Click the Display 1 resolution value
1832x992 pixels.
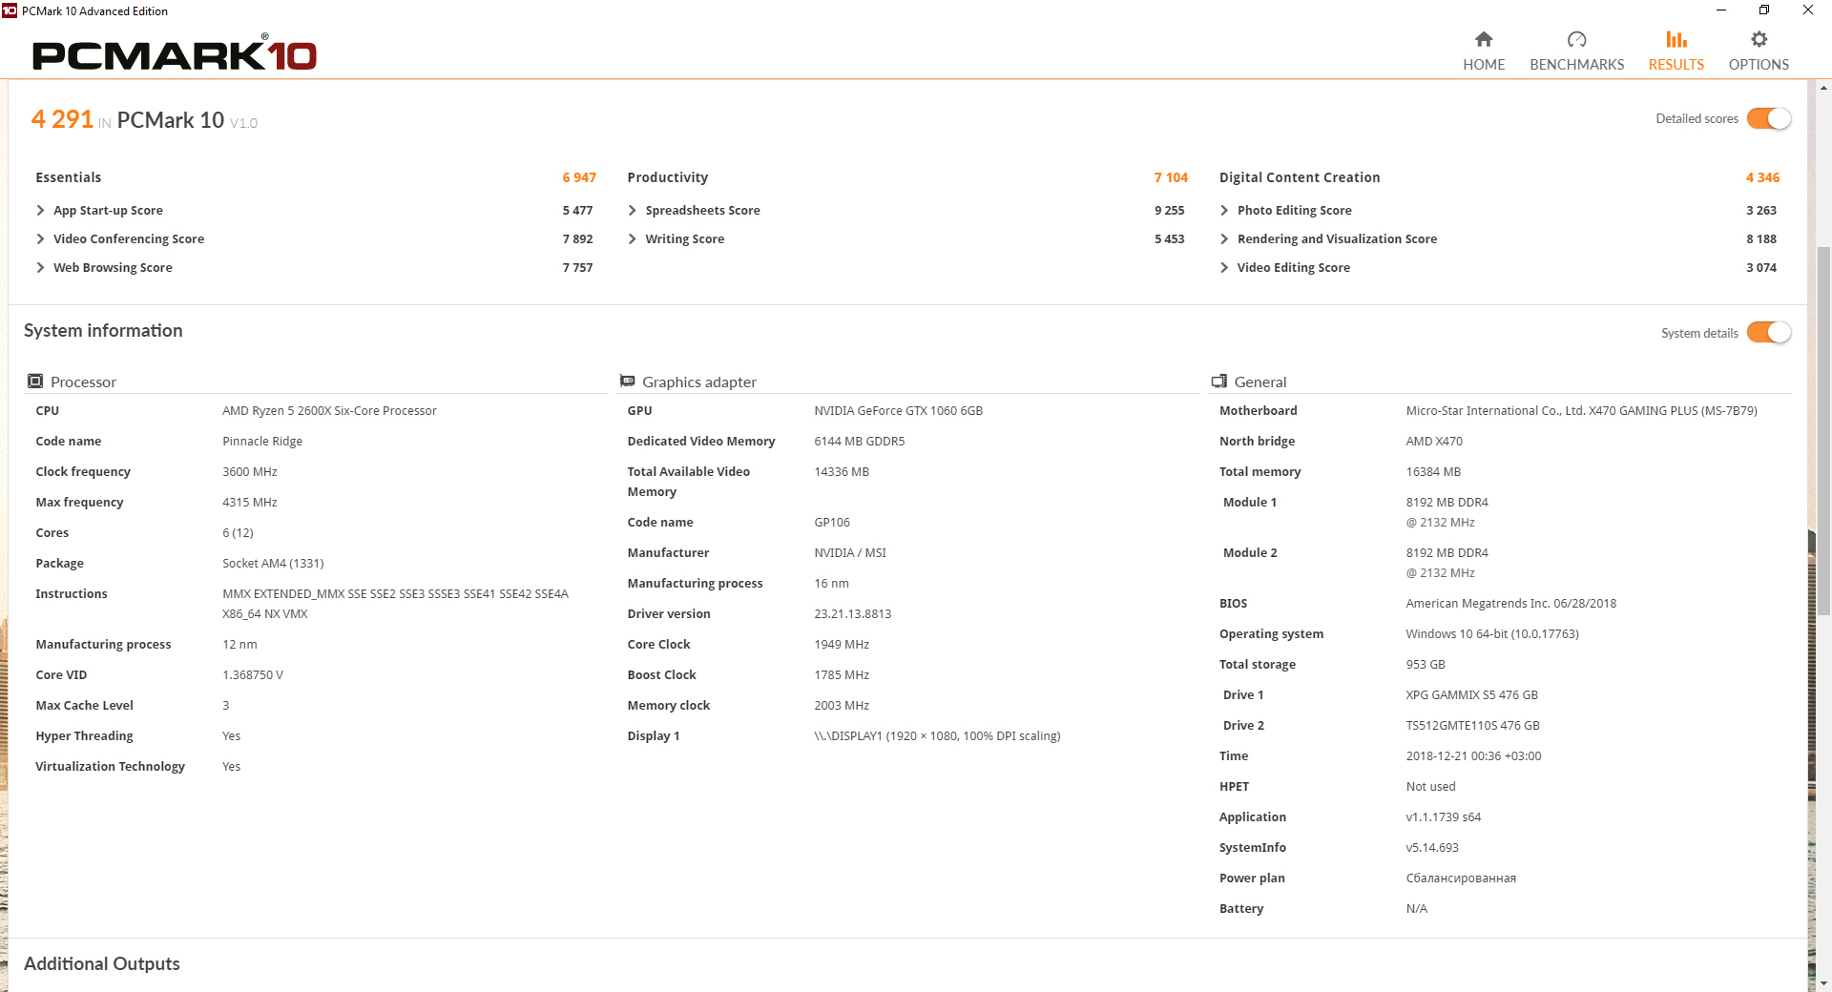pos(937,736)
